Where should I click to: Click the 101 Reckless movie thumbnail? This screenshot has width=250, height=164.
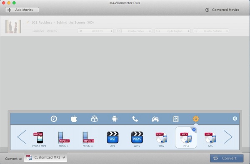[13, 27]
